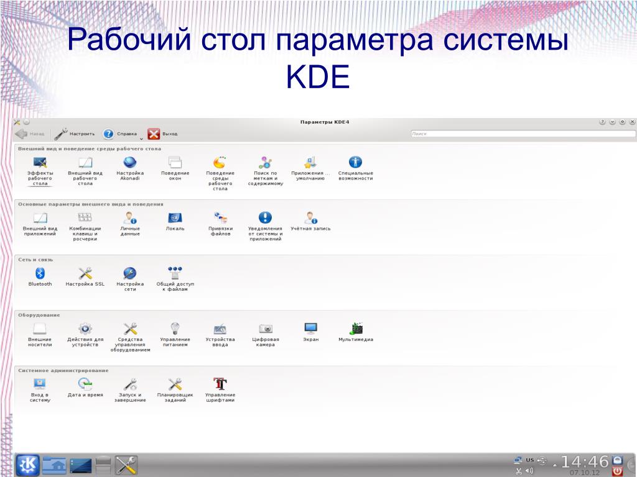Click the red power button in panel

(x=617, y=471)
